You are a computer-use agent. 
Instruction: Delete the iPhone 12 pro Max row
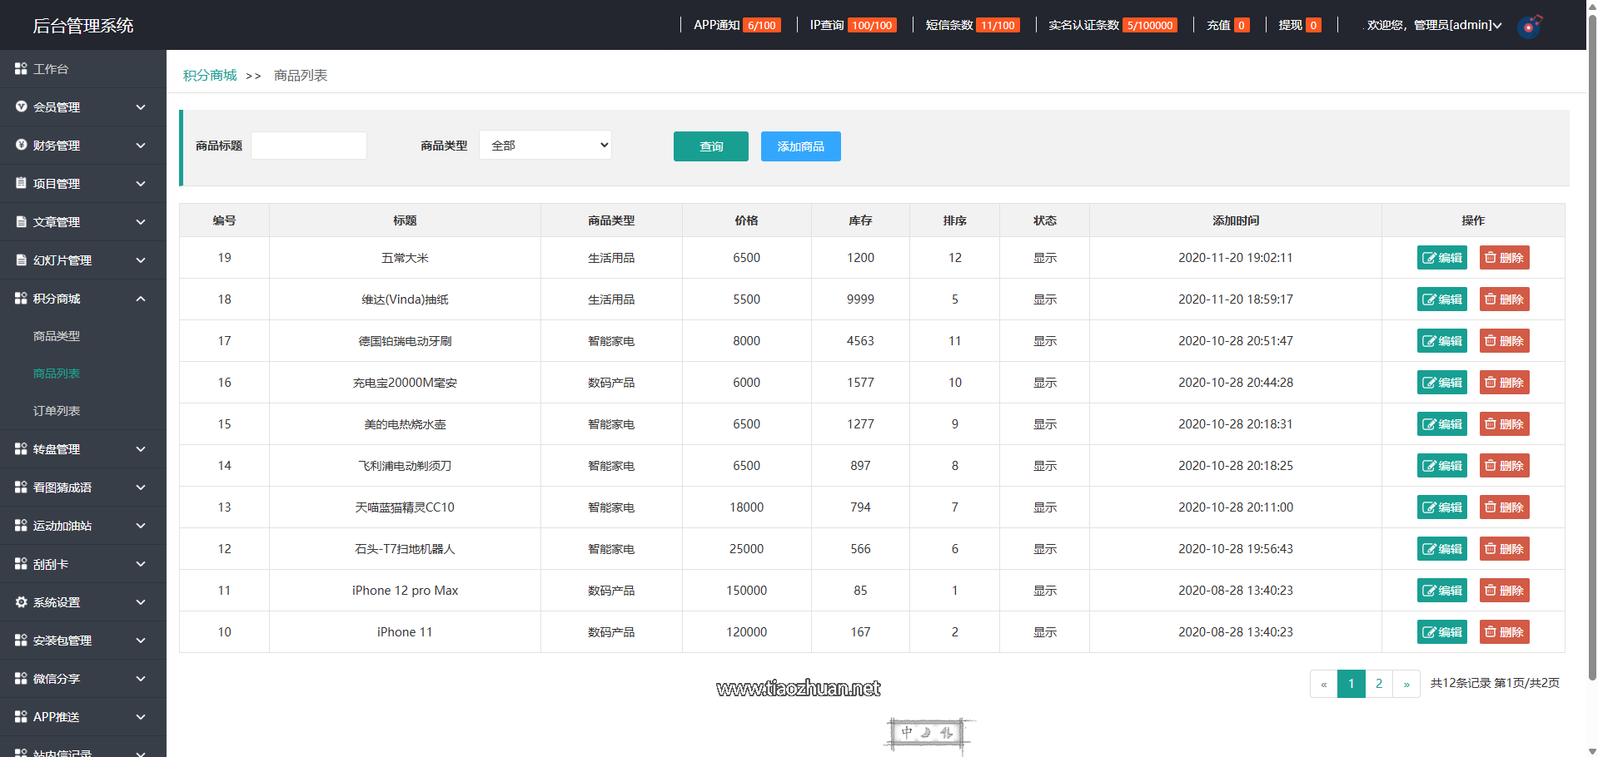tap(1505, 591)
